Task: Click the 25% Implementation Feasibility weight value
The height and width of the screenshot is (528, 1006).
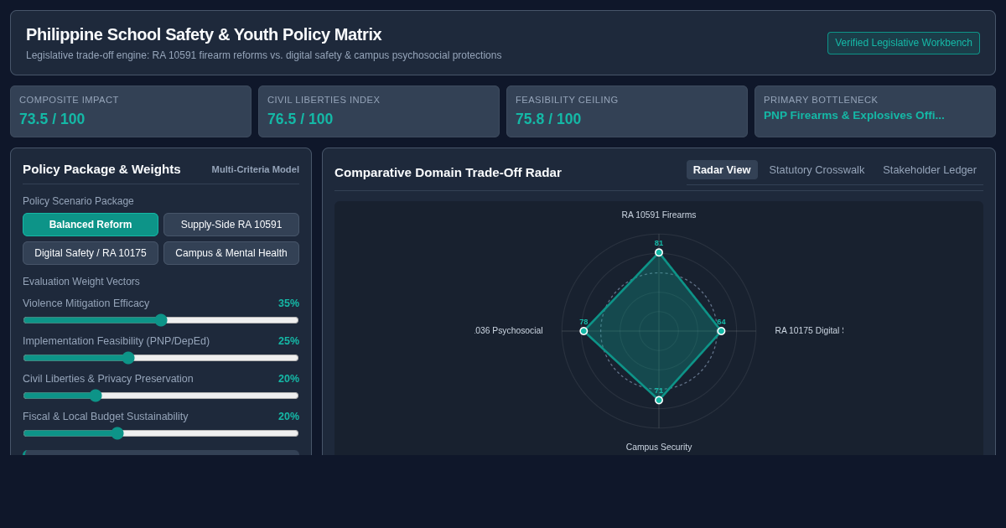Action: pos(288,341)
